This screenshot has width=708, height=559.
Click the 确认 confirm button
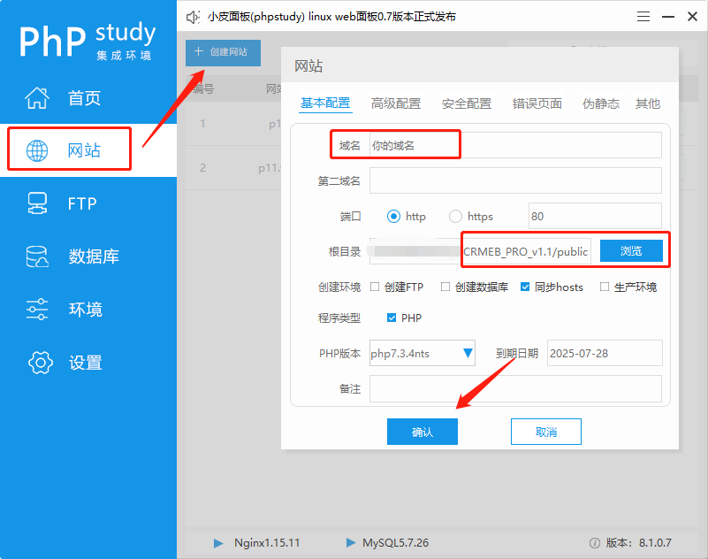point(423,432)
